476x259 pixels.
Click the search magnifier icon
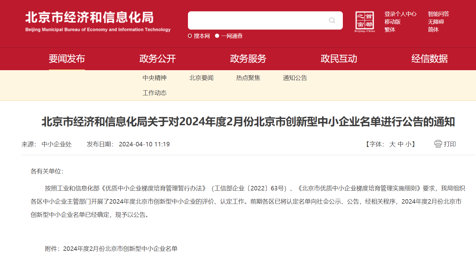pyautogui.click(x=331, y=20)
